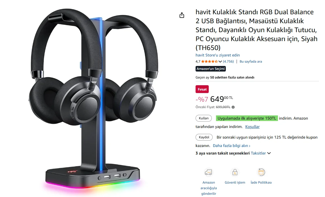Visit the havit Store link
The image size is (325, 197).
(x=218, y=55)
